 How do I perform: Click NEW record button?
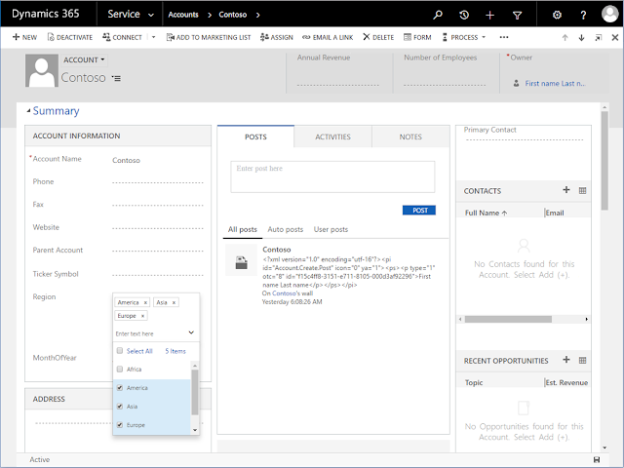click(24, 37)
